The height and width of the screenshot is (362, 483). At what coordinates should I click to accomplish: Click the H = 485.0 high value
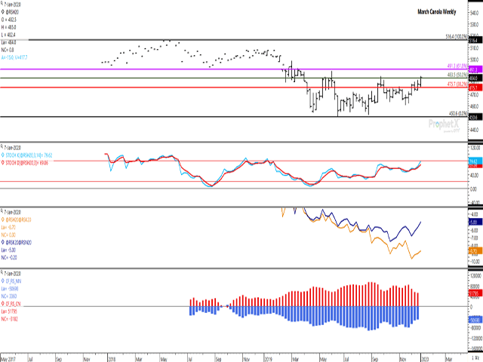click(x=8, y=27)
